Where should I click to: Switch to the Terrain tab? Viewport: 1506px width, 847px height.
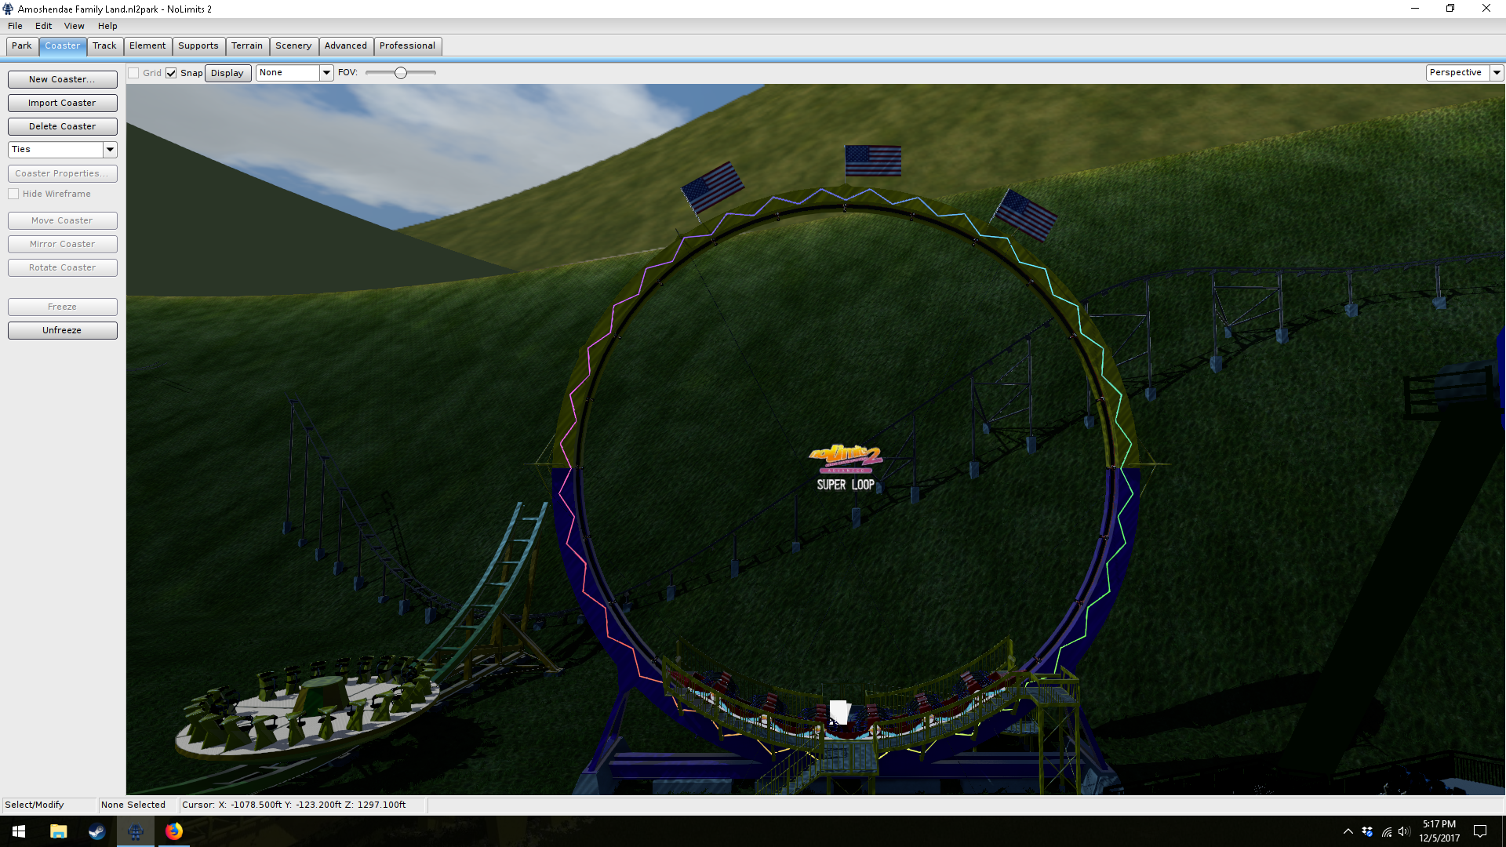coord(246,46)
